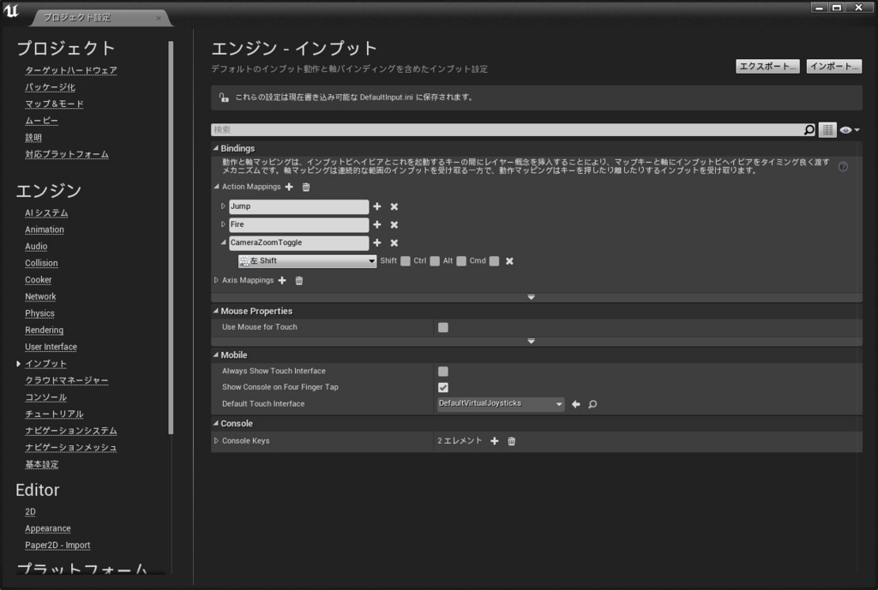Click the インポート button

click(x=834, y=66)
